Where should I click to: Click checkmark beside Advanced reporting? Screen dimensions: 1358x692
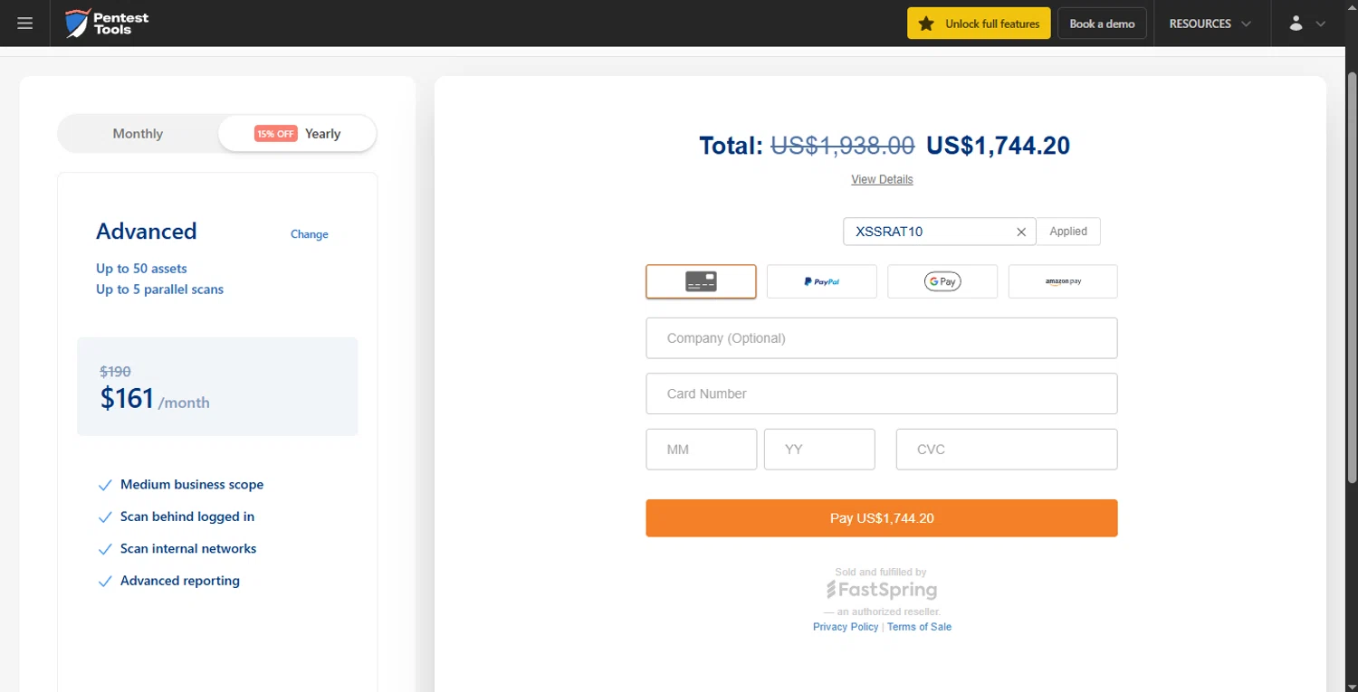(x=104, y=582)
